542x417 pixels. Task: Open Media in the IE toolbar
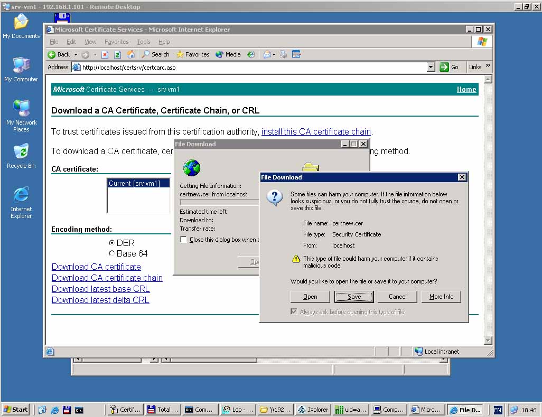pyautogui.click(x=228, y=54)
